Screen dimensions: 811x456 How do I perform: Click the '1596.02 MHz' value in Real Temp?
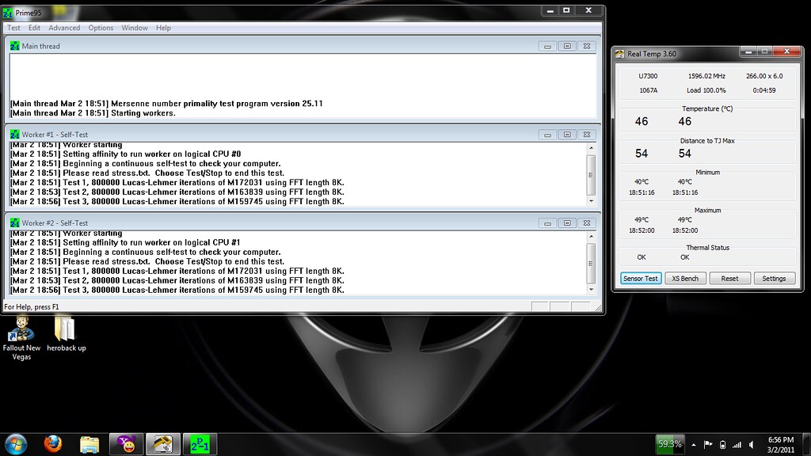tap(706, 76)
